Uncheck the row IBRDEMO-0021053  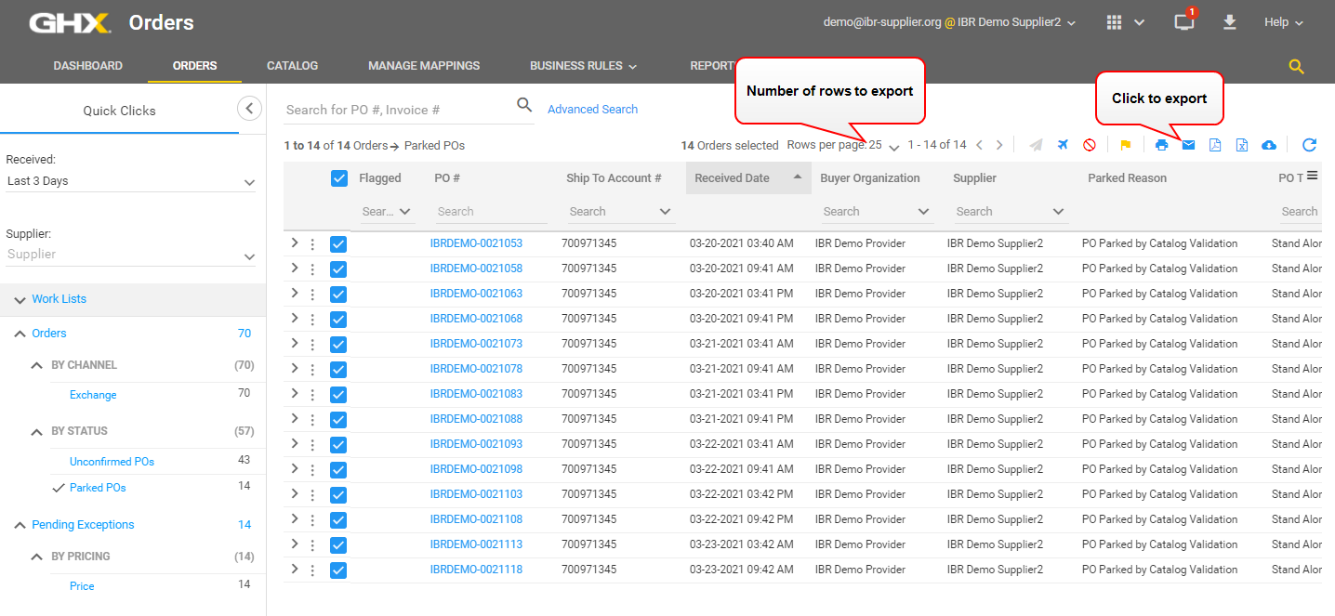click(338, 244)
